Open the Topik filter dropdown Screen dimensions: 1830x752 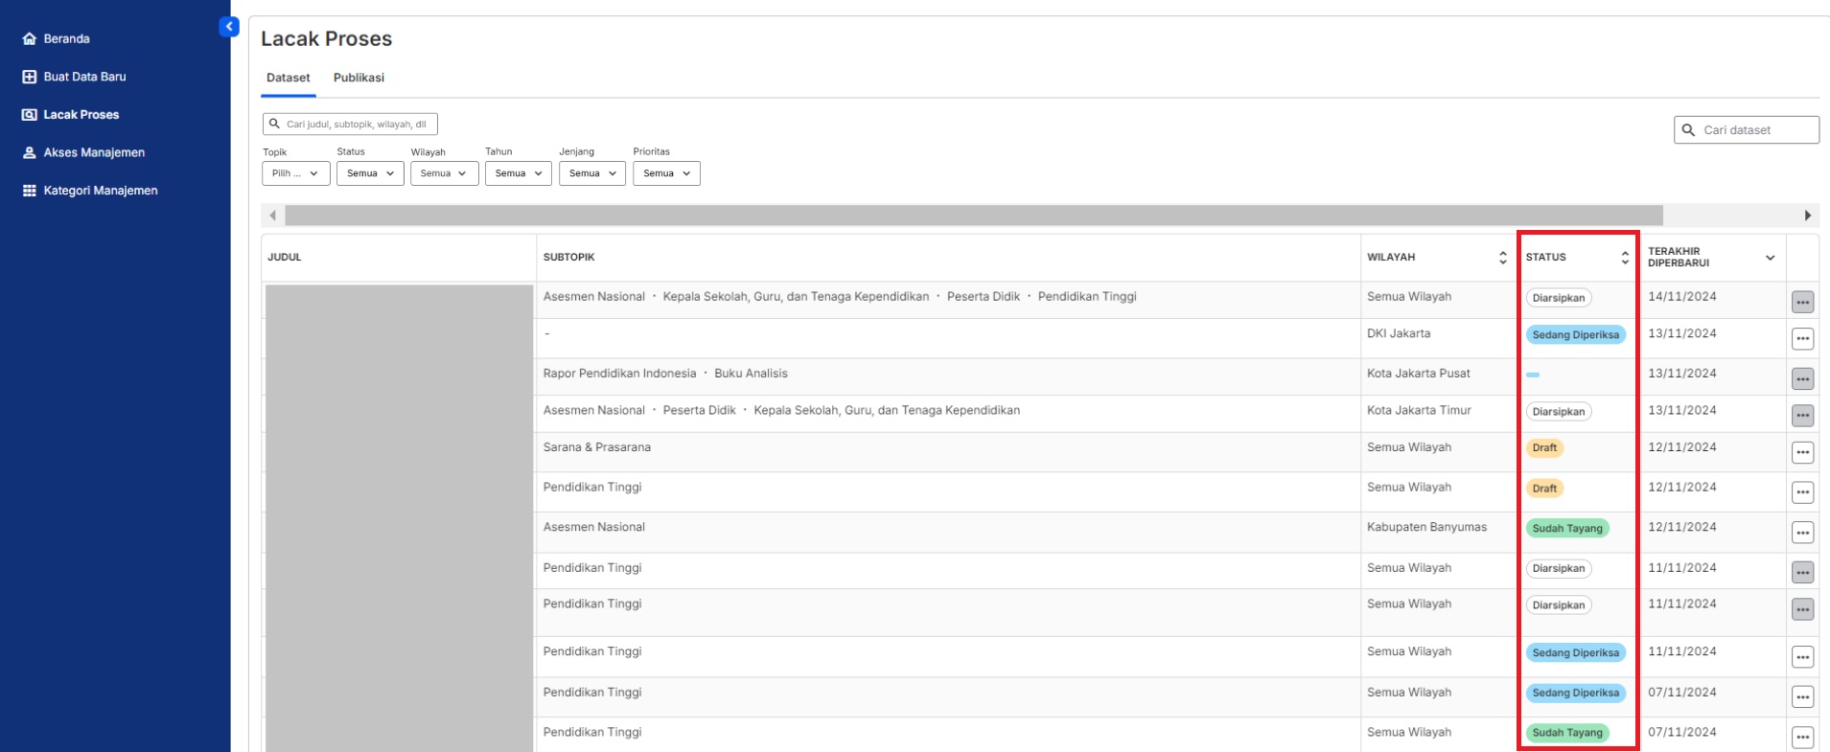[296, 173]
